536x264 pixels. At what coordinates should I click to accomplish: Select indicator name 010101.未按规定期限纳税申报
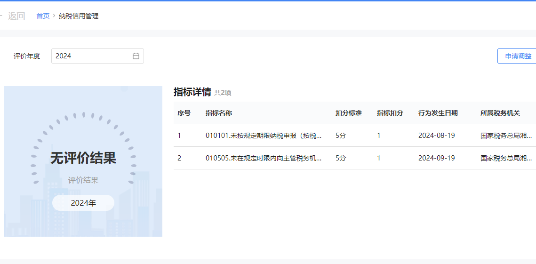[x=263, y=136]
